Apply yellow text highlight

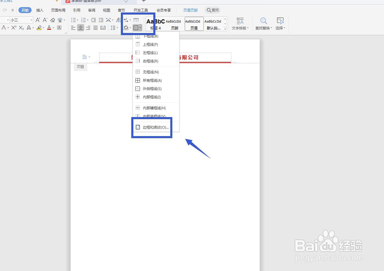point(39,28)
